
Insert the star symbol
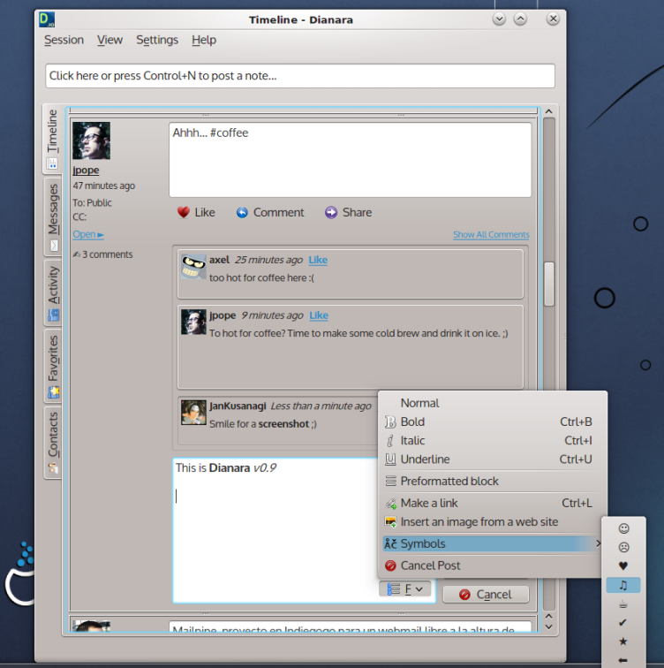tap(623, 641)
